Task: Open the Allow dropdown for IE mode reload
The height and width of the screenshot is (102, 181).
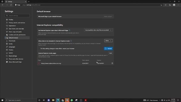Action: point(108,41)
